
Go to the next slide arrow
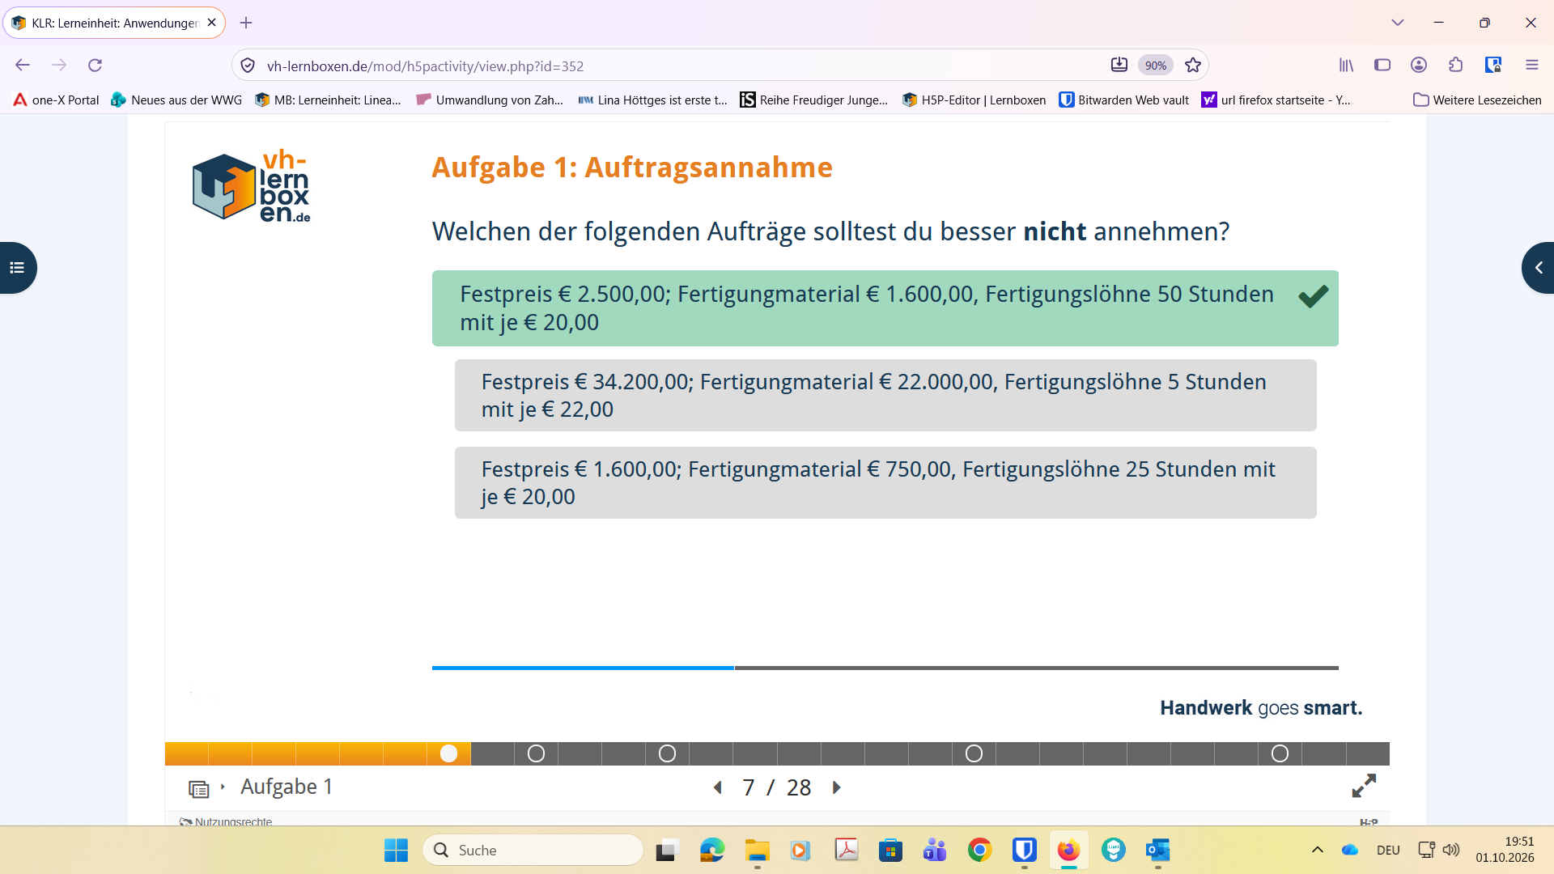click(x=837, y=787)
